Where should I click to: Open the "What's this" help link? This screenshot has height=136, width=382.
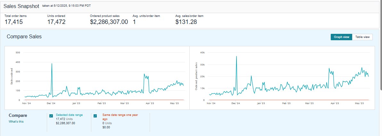[16, 121]
